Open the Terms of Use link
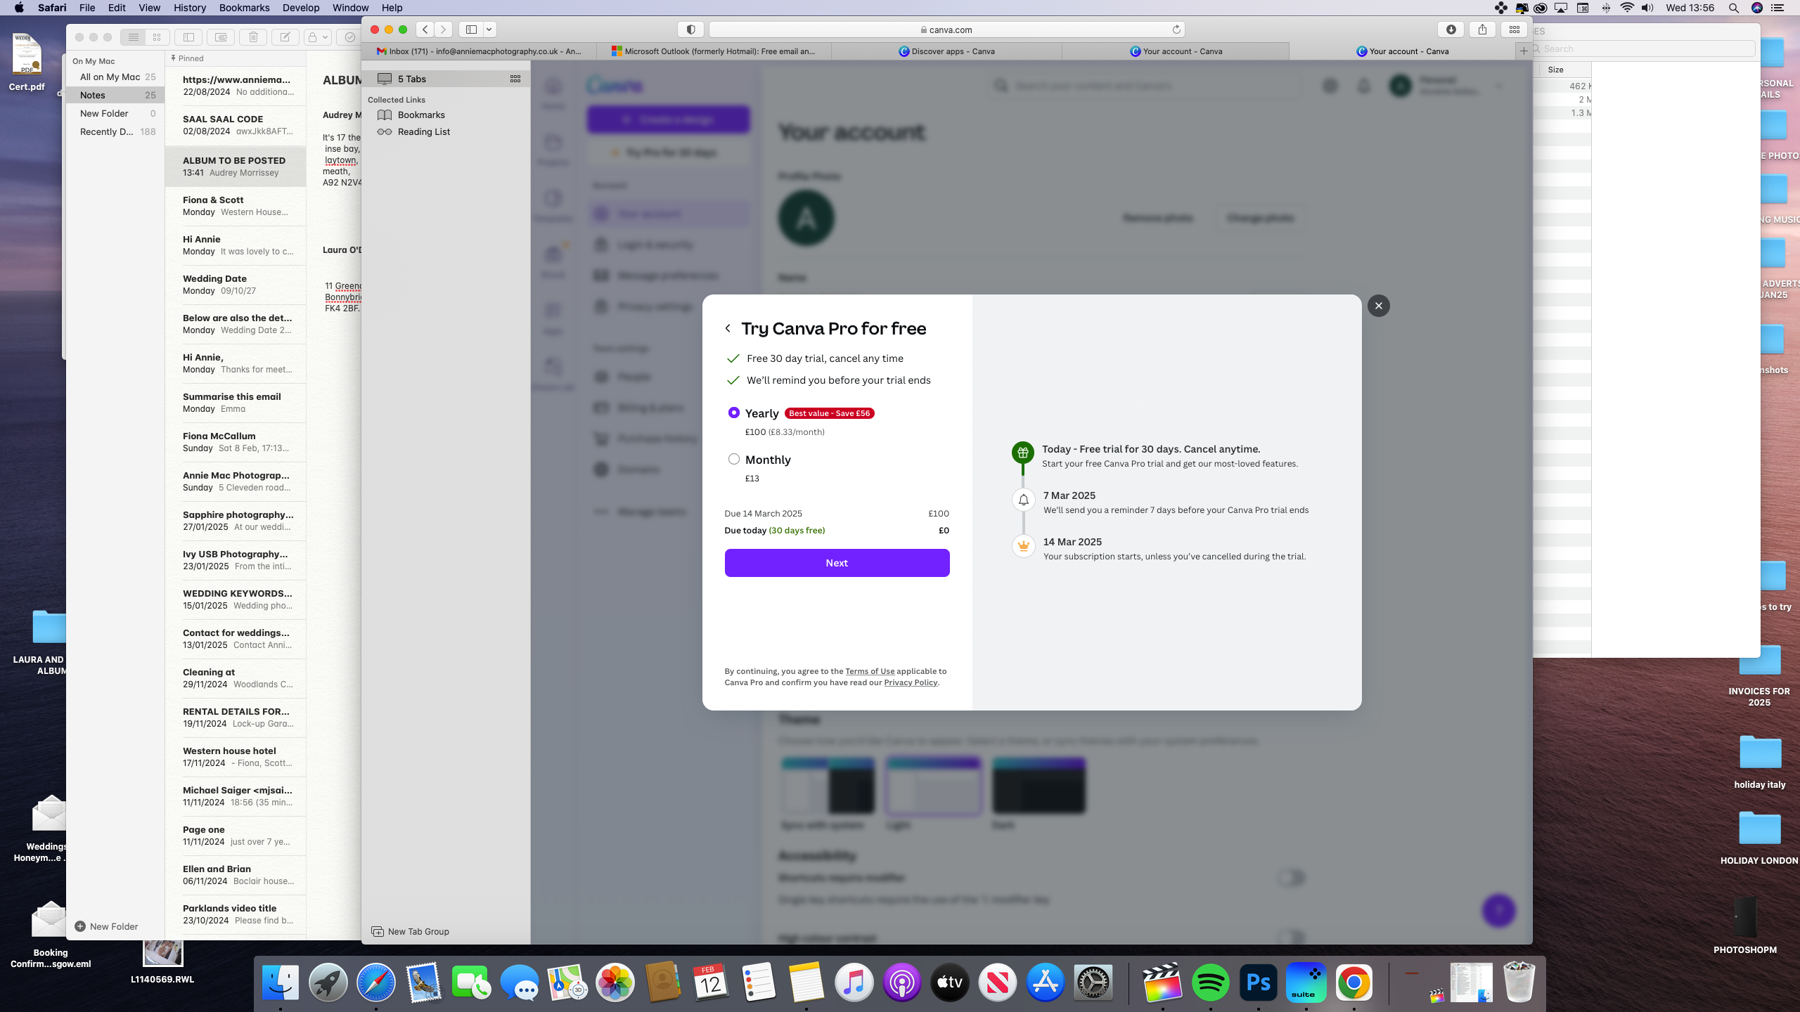This screenshot has width=1800, height=1012. coord(870,671)
